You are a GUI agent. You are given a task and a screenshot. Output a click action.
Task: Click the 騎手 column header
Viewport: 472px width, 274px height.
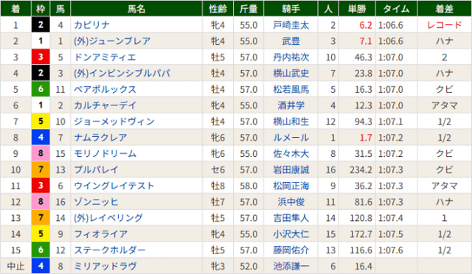point(291,8)
